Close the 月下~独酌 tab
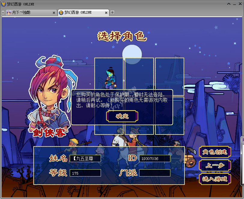Screen dimensions: 244x199 54,13
